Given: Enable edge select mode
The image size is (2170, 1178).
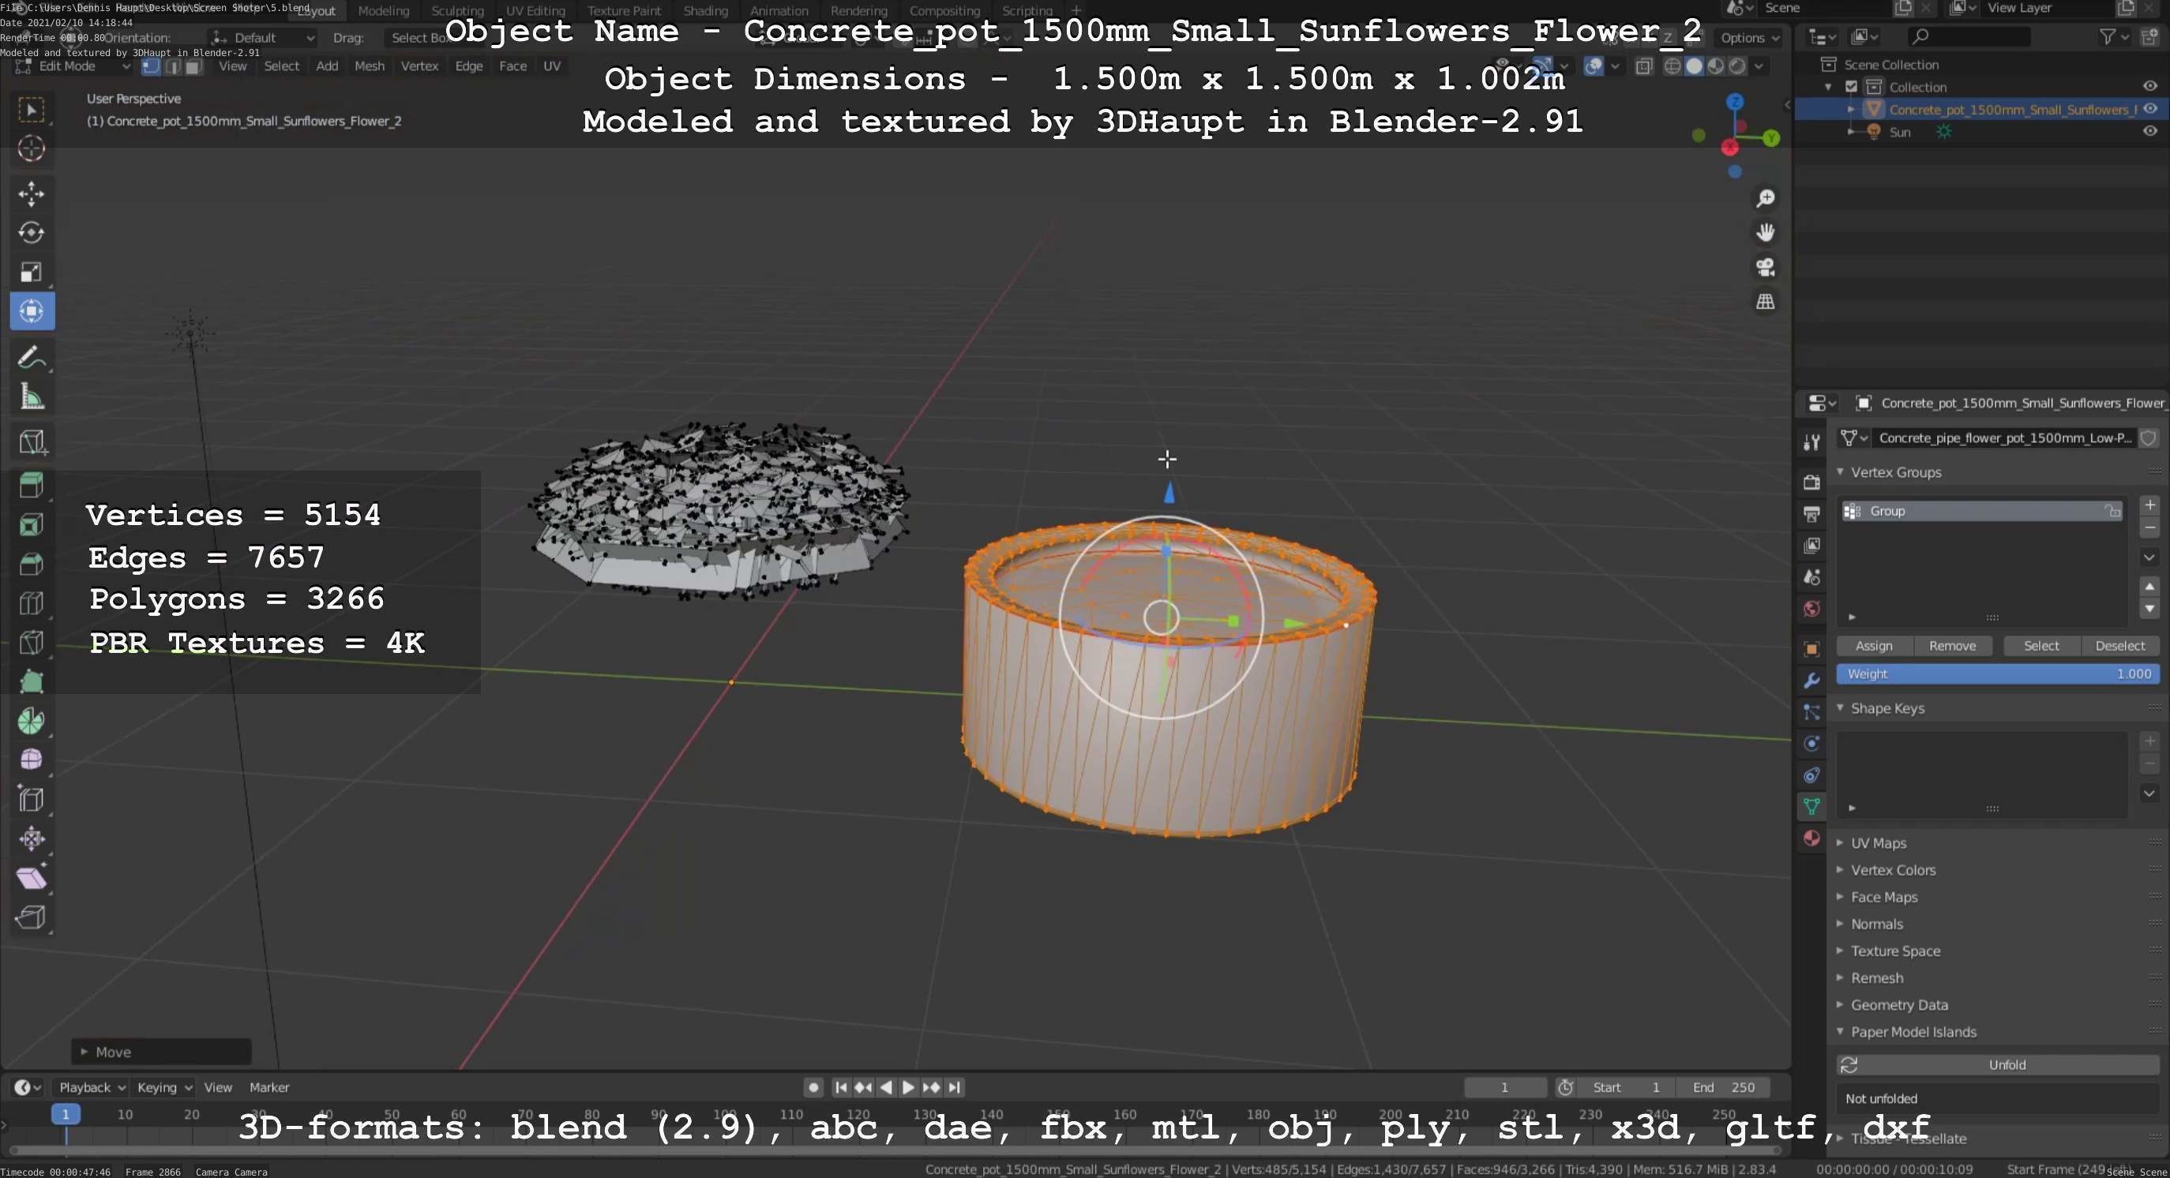Looking at the screenshot, I should point(173,66).
